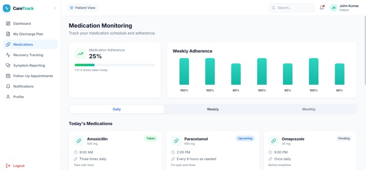Click the Taken status badge on Amoxicillin
The image size is (366, 170).
(x=151, y=138)
